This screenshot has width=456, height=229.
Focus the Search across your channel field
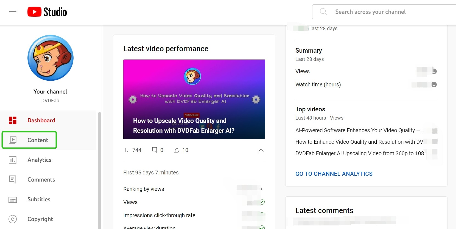[384, 12]
